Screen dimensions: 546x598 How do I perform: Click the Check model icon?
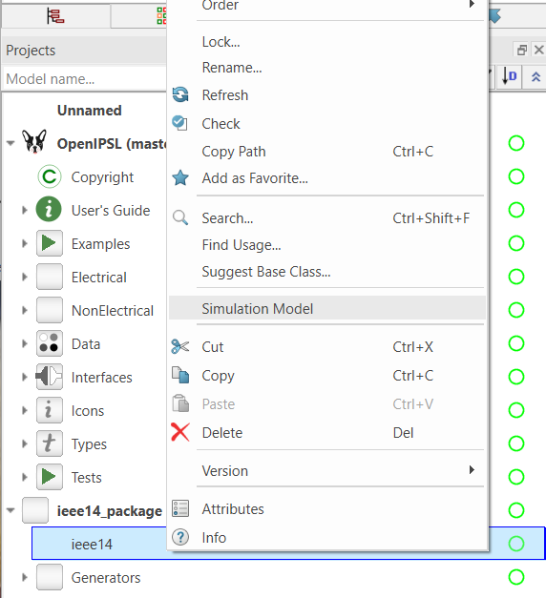pos(179,123)
